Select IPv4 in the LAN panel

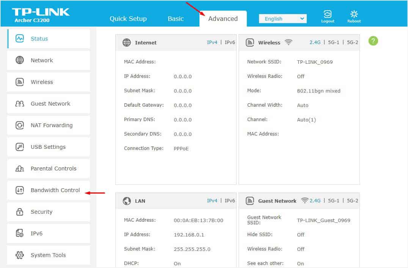(212, 200)
